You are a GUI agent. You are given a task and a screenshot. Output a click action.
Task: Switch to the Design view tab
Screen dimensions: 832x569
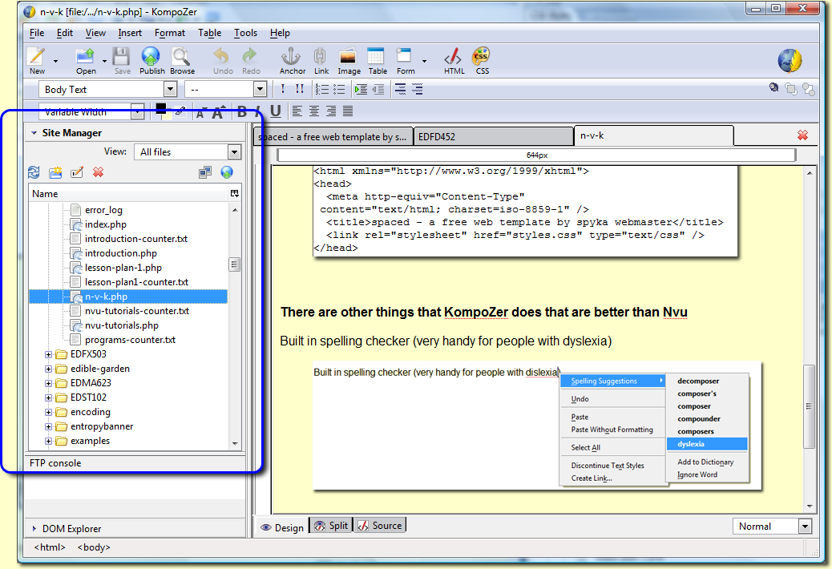282,527
